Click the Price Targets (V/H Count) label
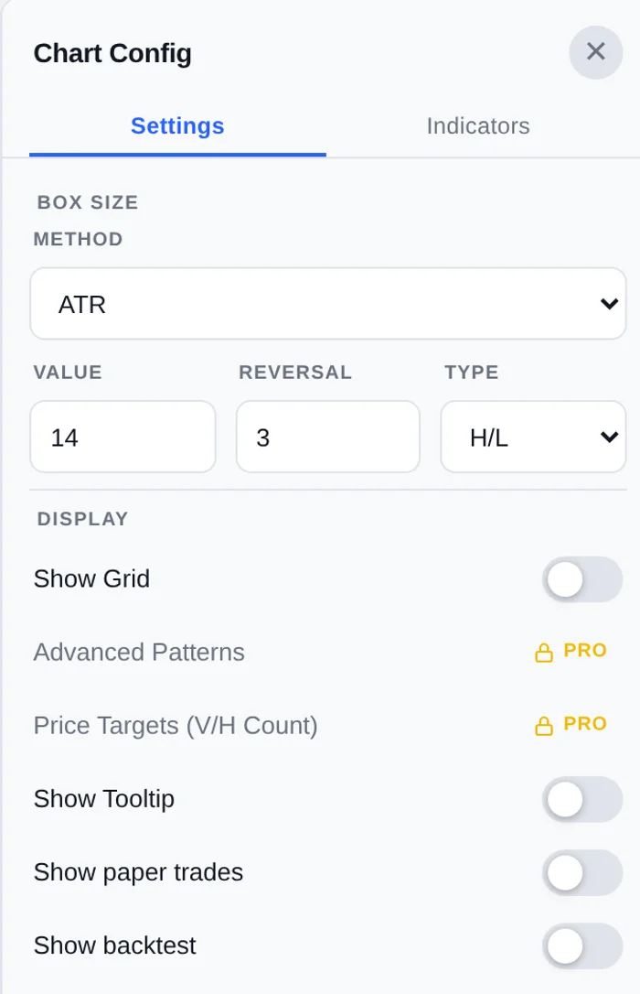This screenshot has height=994, width=640. tap(176, 726)
